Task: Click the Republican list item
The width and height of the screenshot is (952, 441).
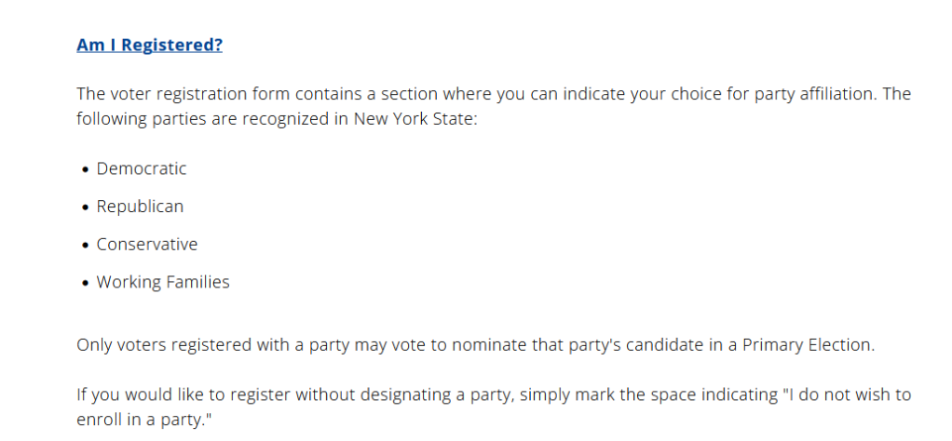Action: tap(140, 207)
